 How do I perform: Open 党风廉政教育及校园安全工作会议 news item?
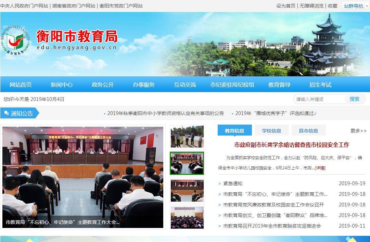(273, 205)
